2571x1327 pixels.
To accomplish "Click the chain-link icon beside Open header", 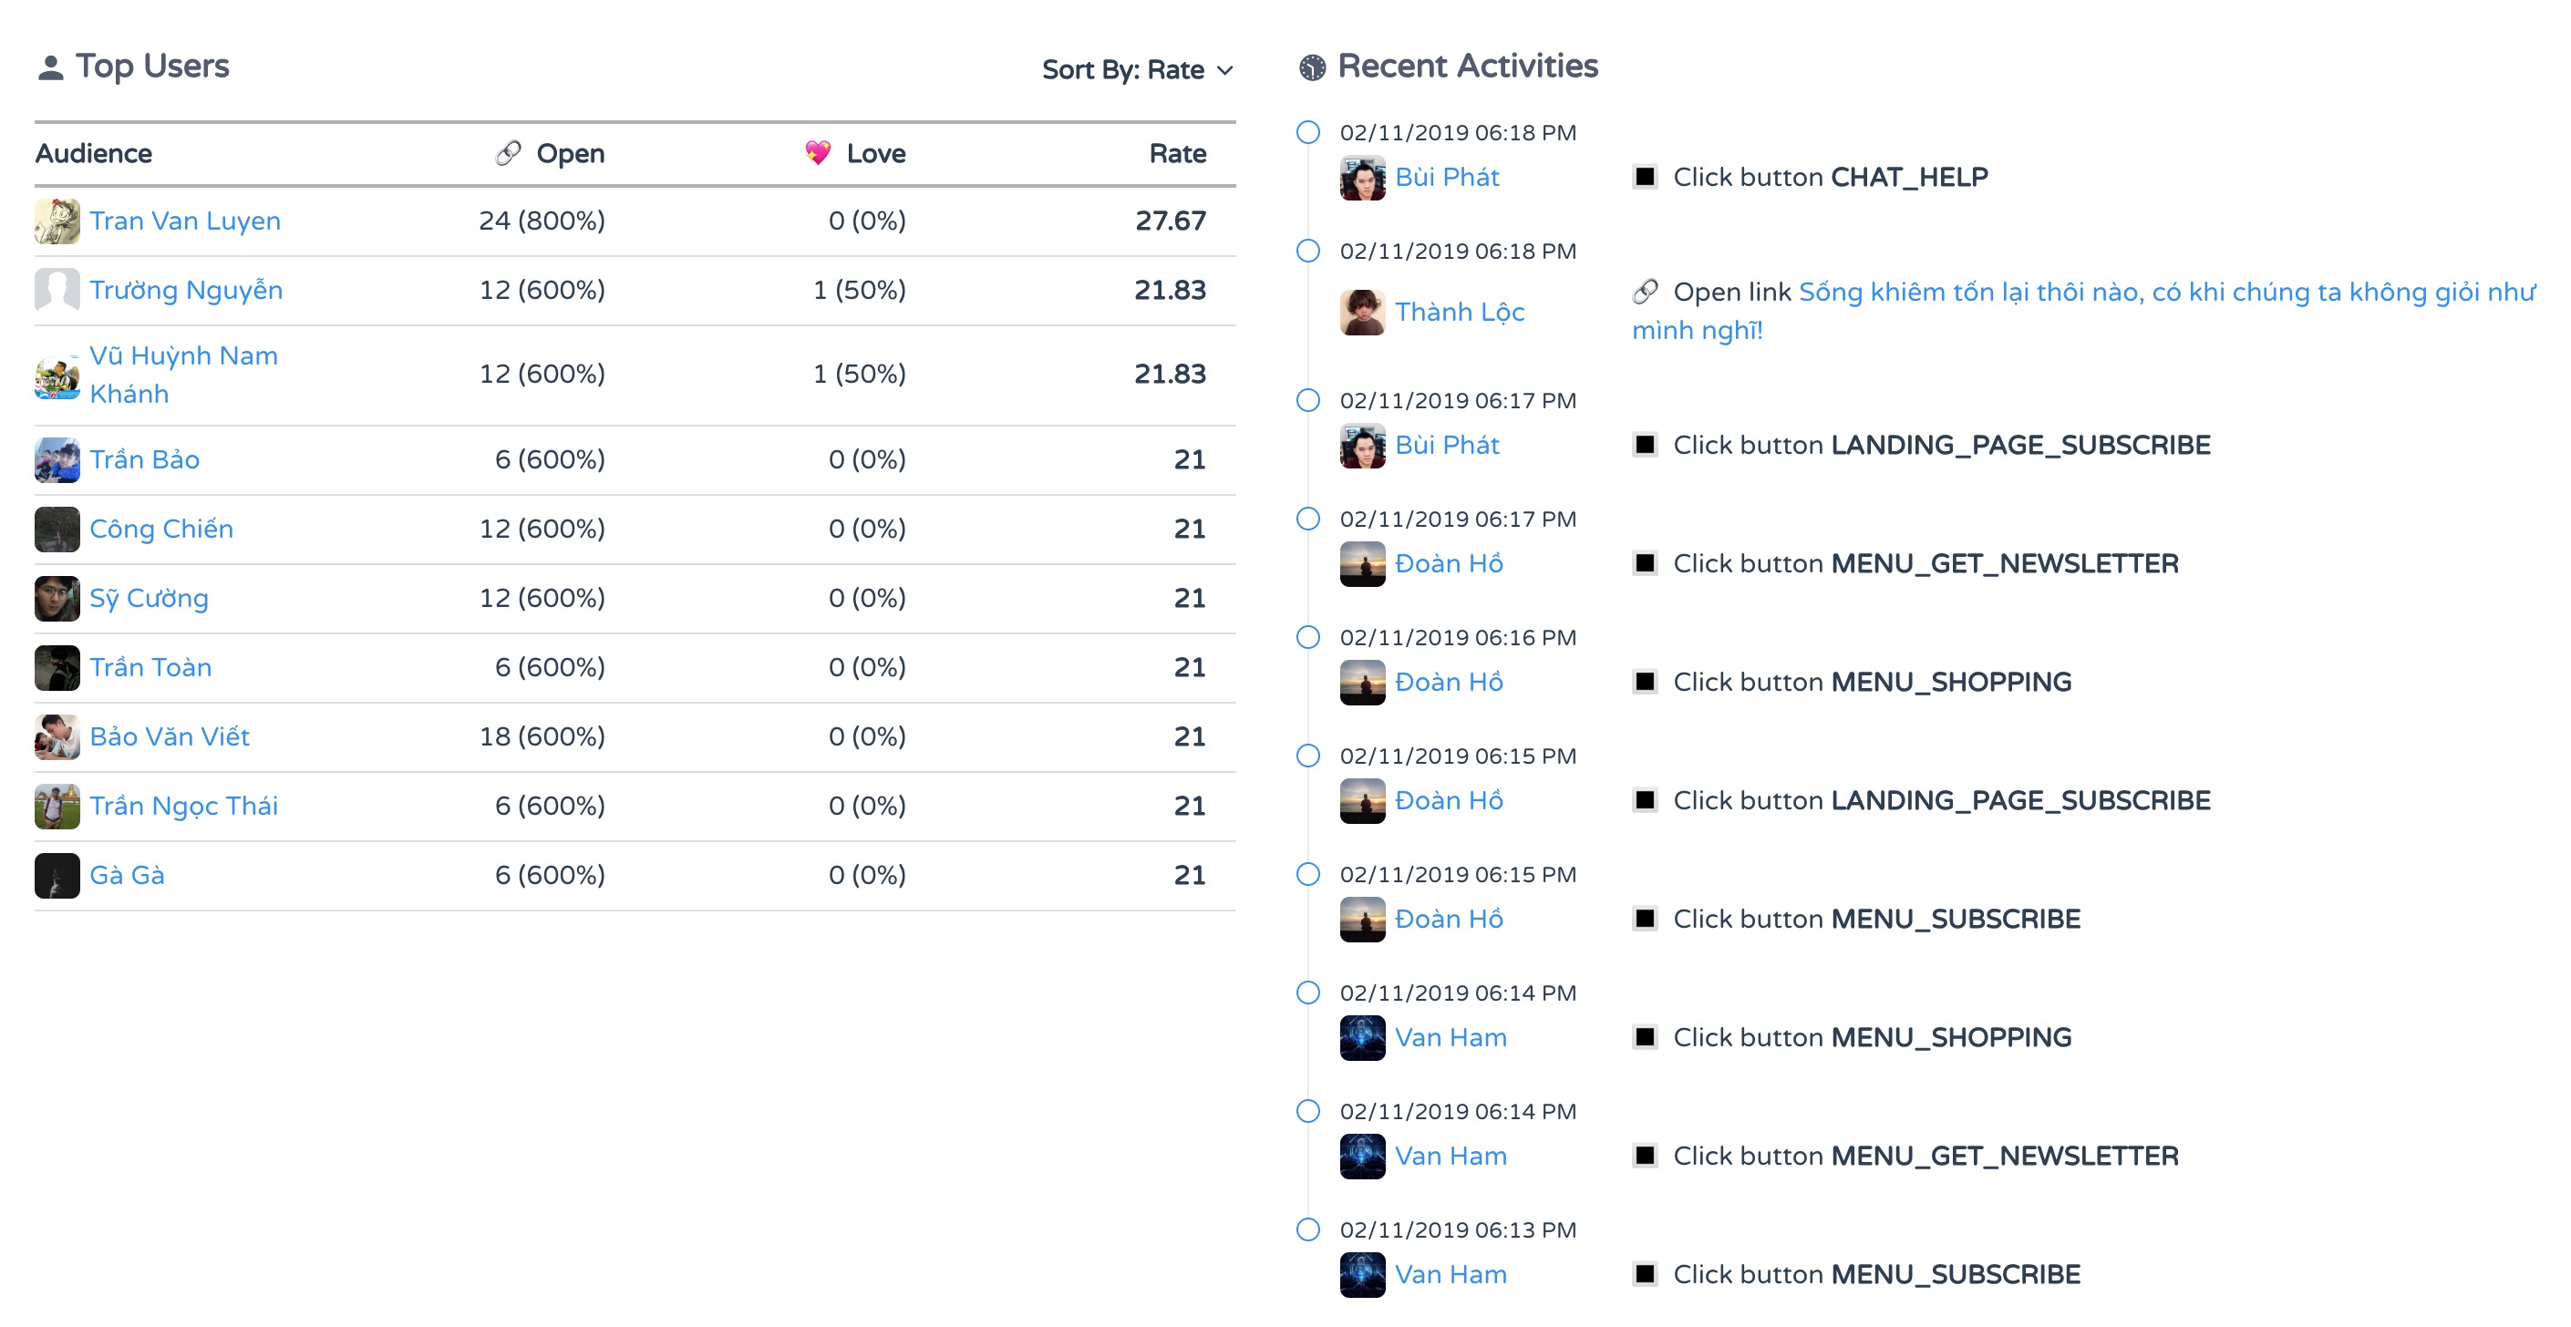I will point(508,152).
